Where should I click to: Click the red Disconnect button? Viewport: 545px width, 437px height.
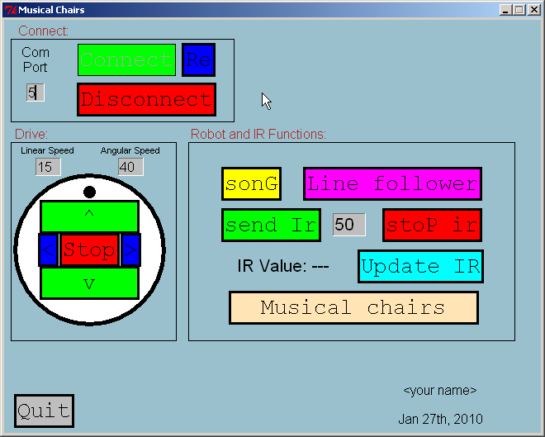[x=146, y=100]
